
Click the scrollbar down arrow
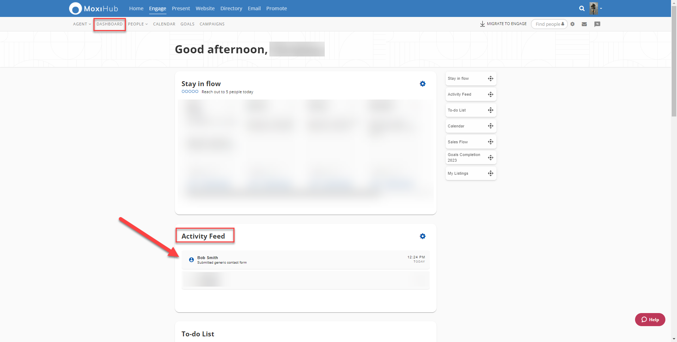coord(674,339)
